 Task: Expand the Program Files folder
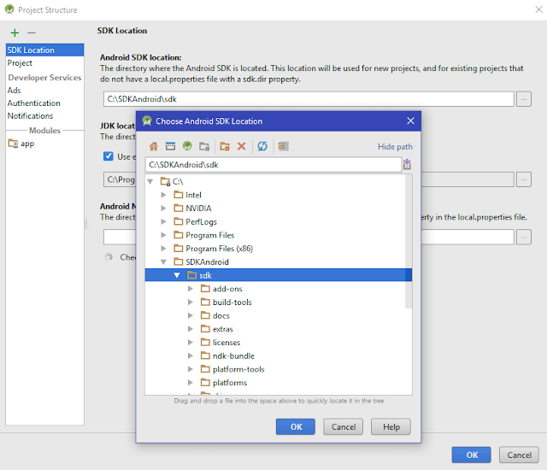[163, 235]
